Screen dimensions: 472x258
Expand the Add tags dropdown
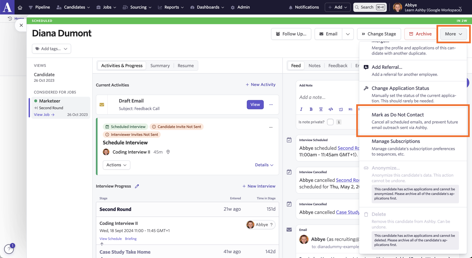[52, 48]
